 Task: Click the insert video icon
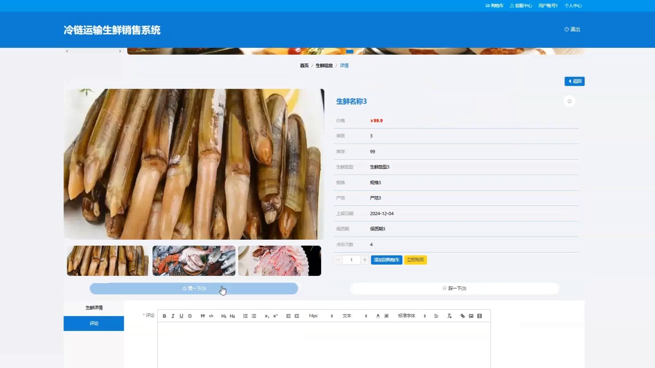click(479, 316)
